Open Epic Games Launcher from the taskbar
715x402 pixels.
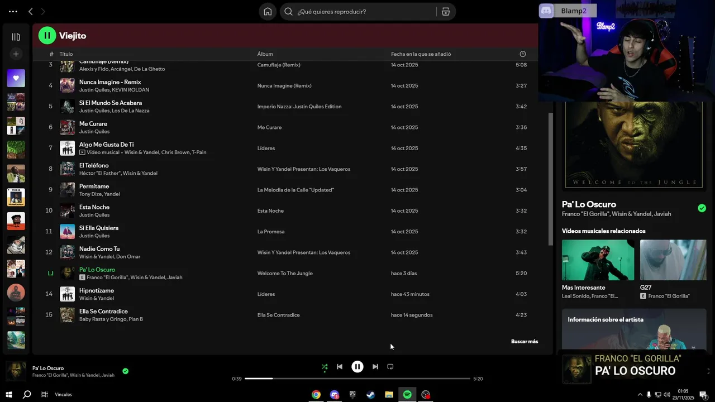[352, 395]
